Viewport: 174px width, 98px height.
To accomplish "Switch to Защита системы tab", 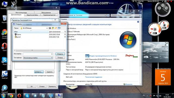I will (32, 15).
